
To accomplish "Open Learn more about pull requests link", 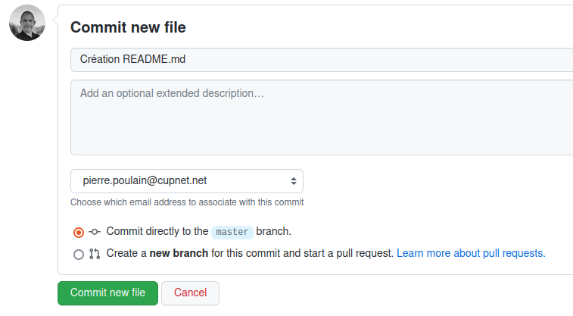I will (x=471, y=253).
